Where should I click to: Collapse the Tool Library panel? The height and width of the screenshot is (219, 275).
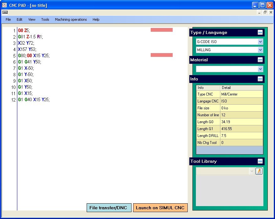point(260,161)
